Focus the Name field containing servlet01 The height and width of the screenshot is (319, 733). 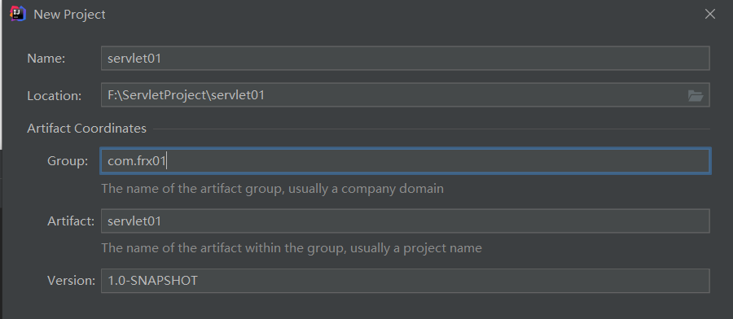[x=406, y=59]
